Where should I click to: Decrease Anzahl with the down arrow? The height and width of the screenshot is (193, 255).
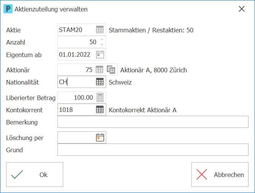click(102, 45)
